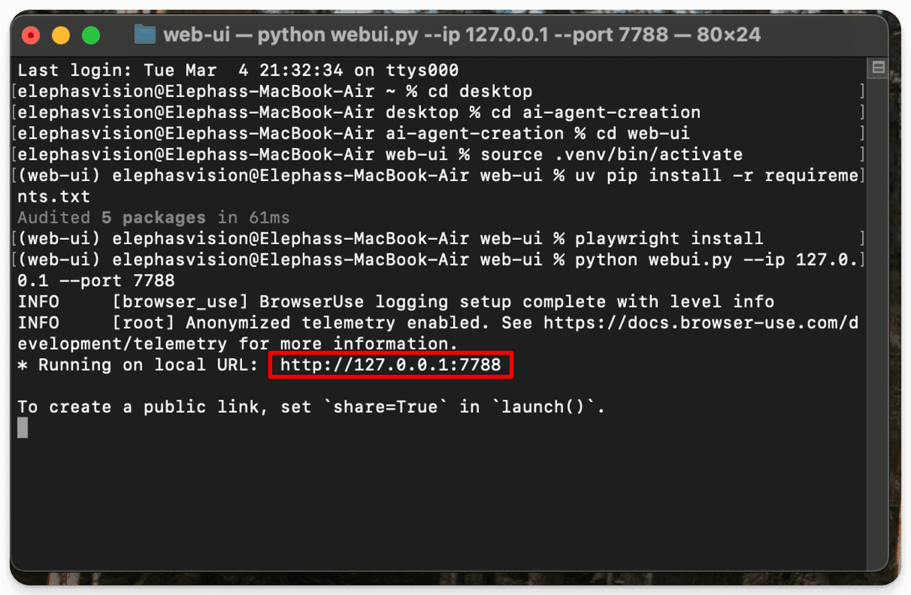Click the "python webui.py" command text
Screen dimensions: 911x595
point(653,260)
